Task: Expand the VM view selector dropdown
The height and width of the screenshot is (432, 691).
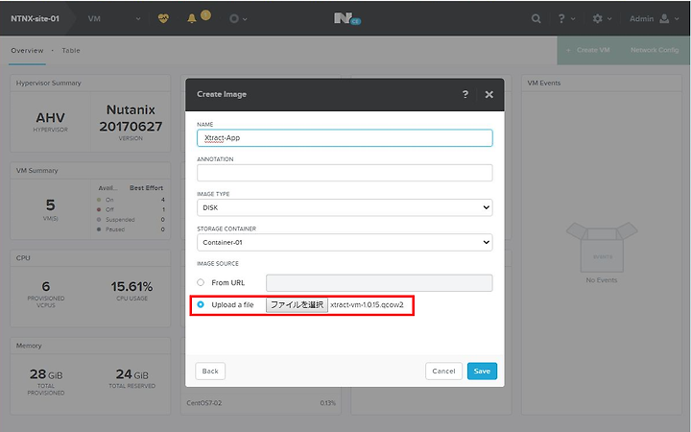Action: tap(138, 19)
